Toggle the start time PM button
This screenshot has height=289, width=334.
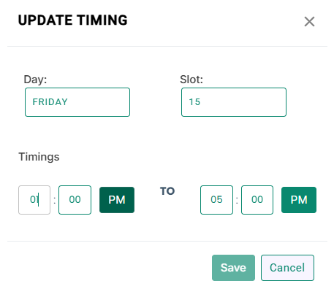click(117, 200)
